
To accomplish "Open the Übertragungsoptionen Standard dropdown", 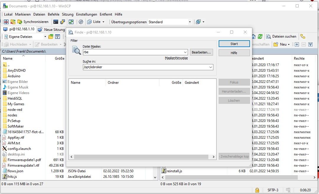I will pos(190,22).
